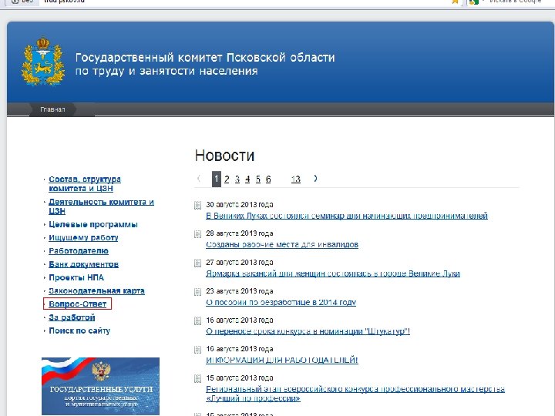The image size is (555, 416).
Task: Click the bookmark star in the address bar
Action: click(x=456, y=2)
